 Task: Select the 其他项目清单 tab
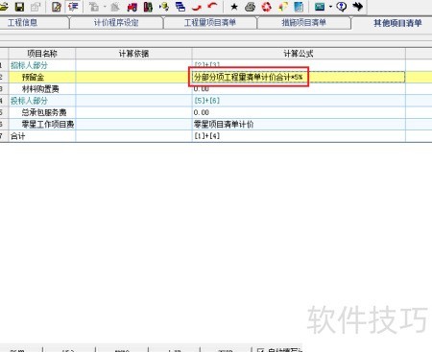pyautogui.click(x=397, y=23)
